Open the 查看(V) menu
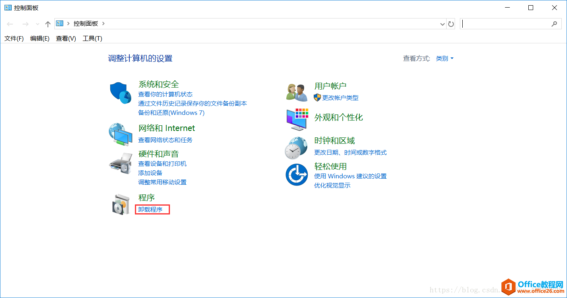Image resolution: width=567 pixels, height=298 pixels. [x=66, y=39]
